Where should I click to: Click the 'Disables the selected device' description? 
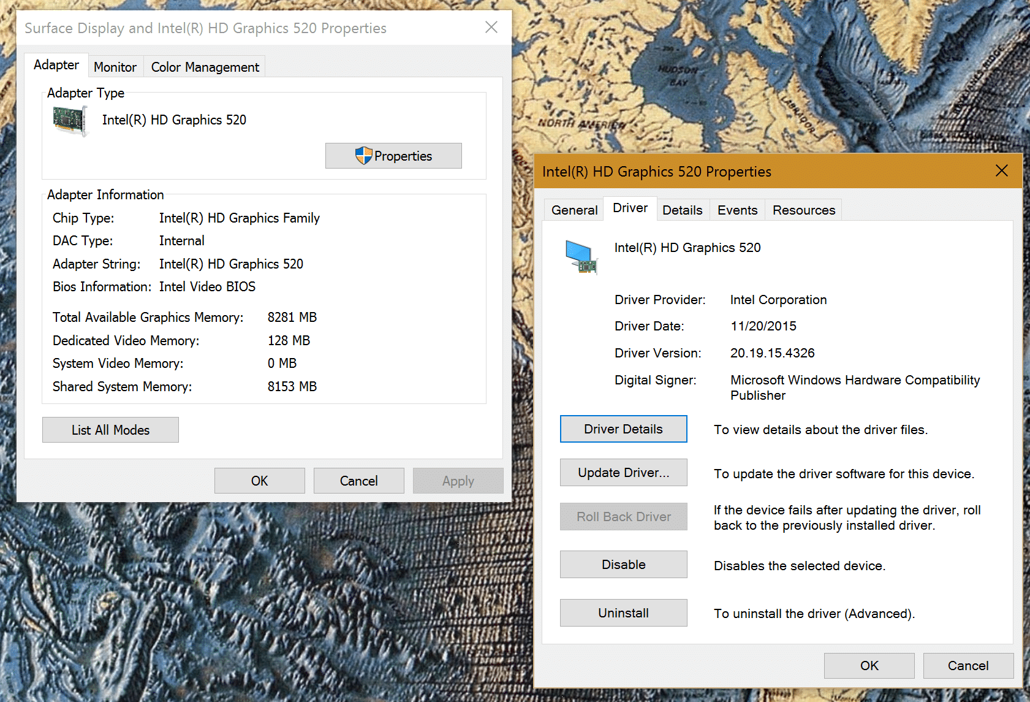click(800, 566)
